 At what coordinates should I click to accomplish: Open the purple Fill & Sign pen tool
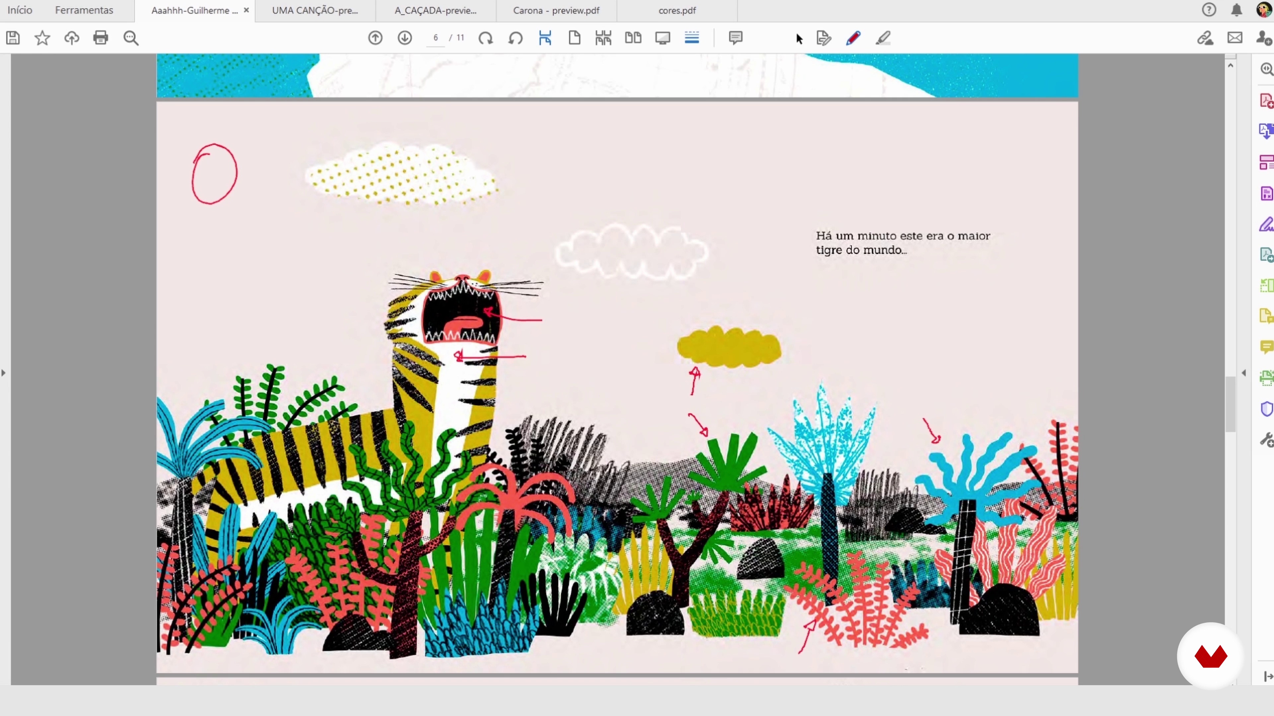[1267, 224]
